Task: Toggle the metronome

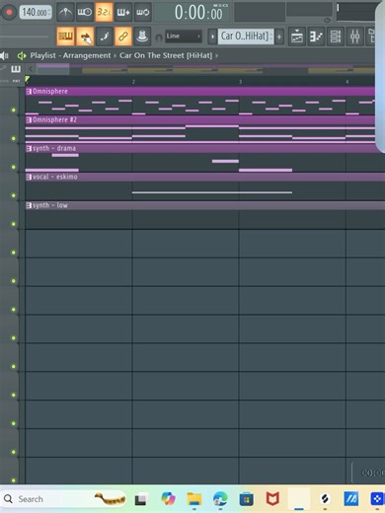Action: coord(65,12)
